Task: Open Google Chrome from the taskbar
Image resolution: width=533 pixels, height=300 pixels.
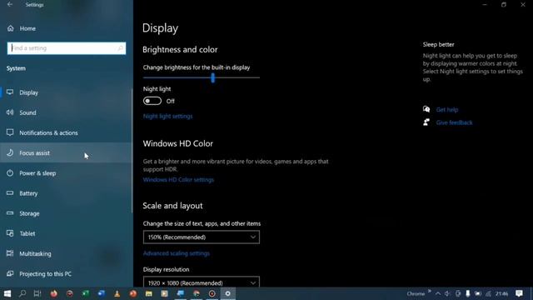Action: click(197, 293)
